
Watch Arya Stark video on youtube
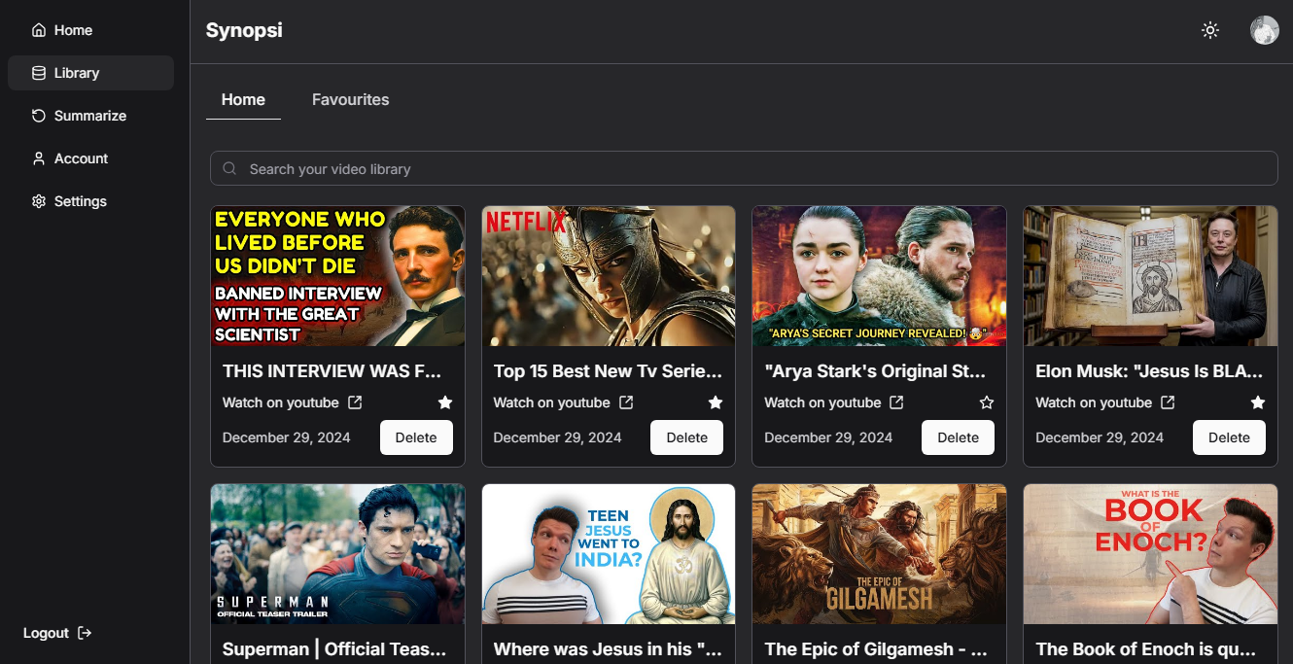pyautogui.click(x=822, y=402)
